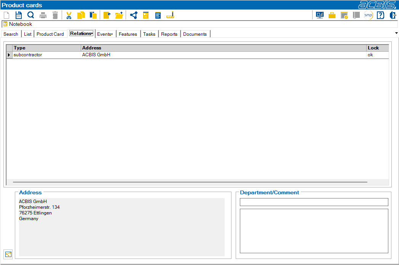The image size is (399, 265).
Task: Switch to the List tab
Action: (28, 34)
